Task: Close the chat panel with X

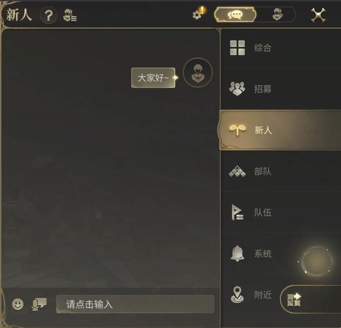Action: click(x=318, y=15)
